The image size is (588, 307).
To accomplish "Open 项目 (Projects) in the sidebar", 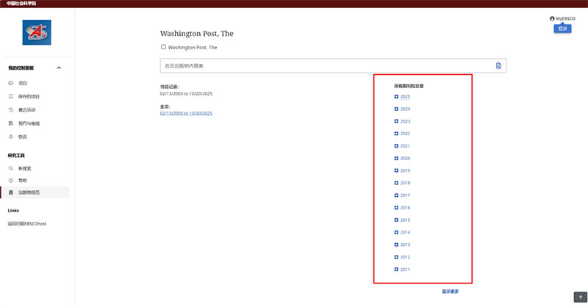I will click(23, 83).
